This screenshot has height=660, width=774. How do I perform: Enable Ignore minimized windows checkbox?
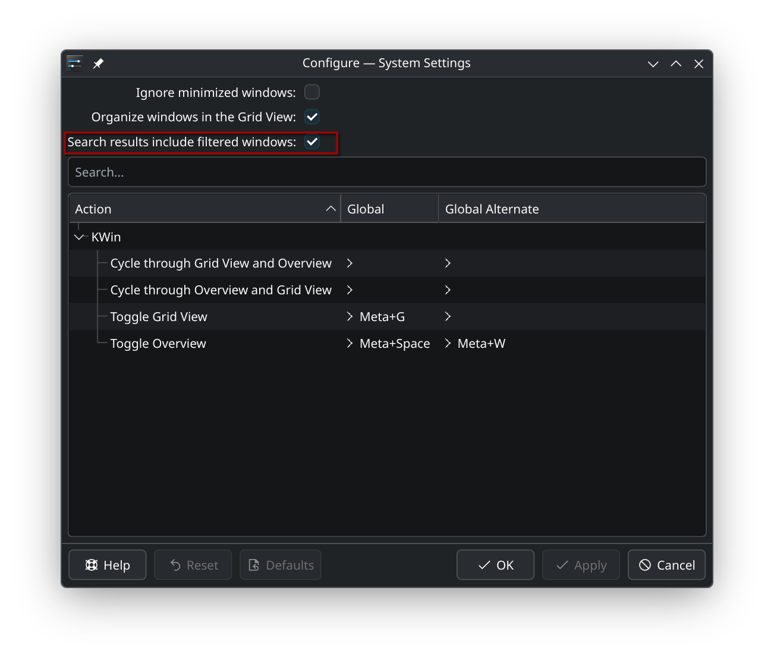312,92
